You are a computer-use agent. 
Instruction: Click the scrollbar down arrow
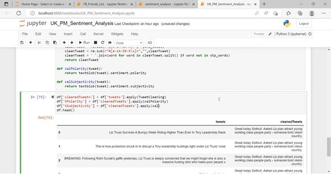[329, 172]
